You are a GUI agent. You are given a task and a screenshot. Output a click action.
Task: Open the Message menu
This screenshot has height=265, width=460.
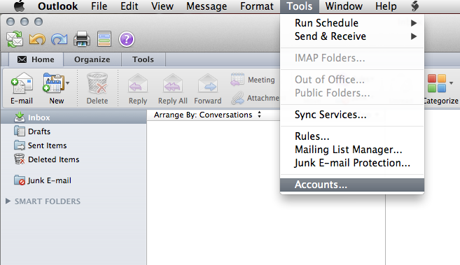click(x=207, y=6)
